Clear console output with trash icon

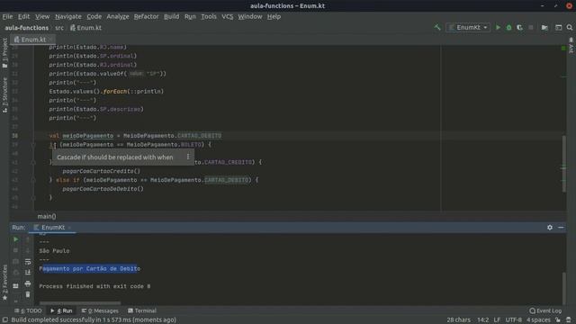coord(28,294)
